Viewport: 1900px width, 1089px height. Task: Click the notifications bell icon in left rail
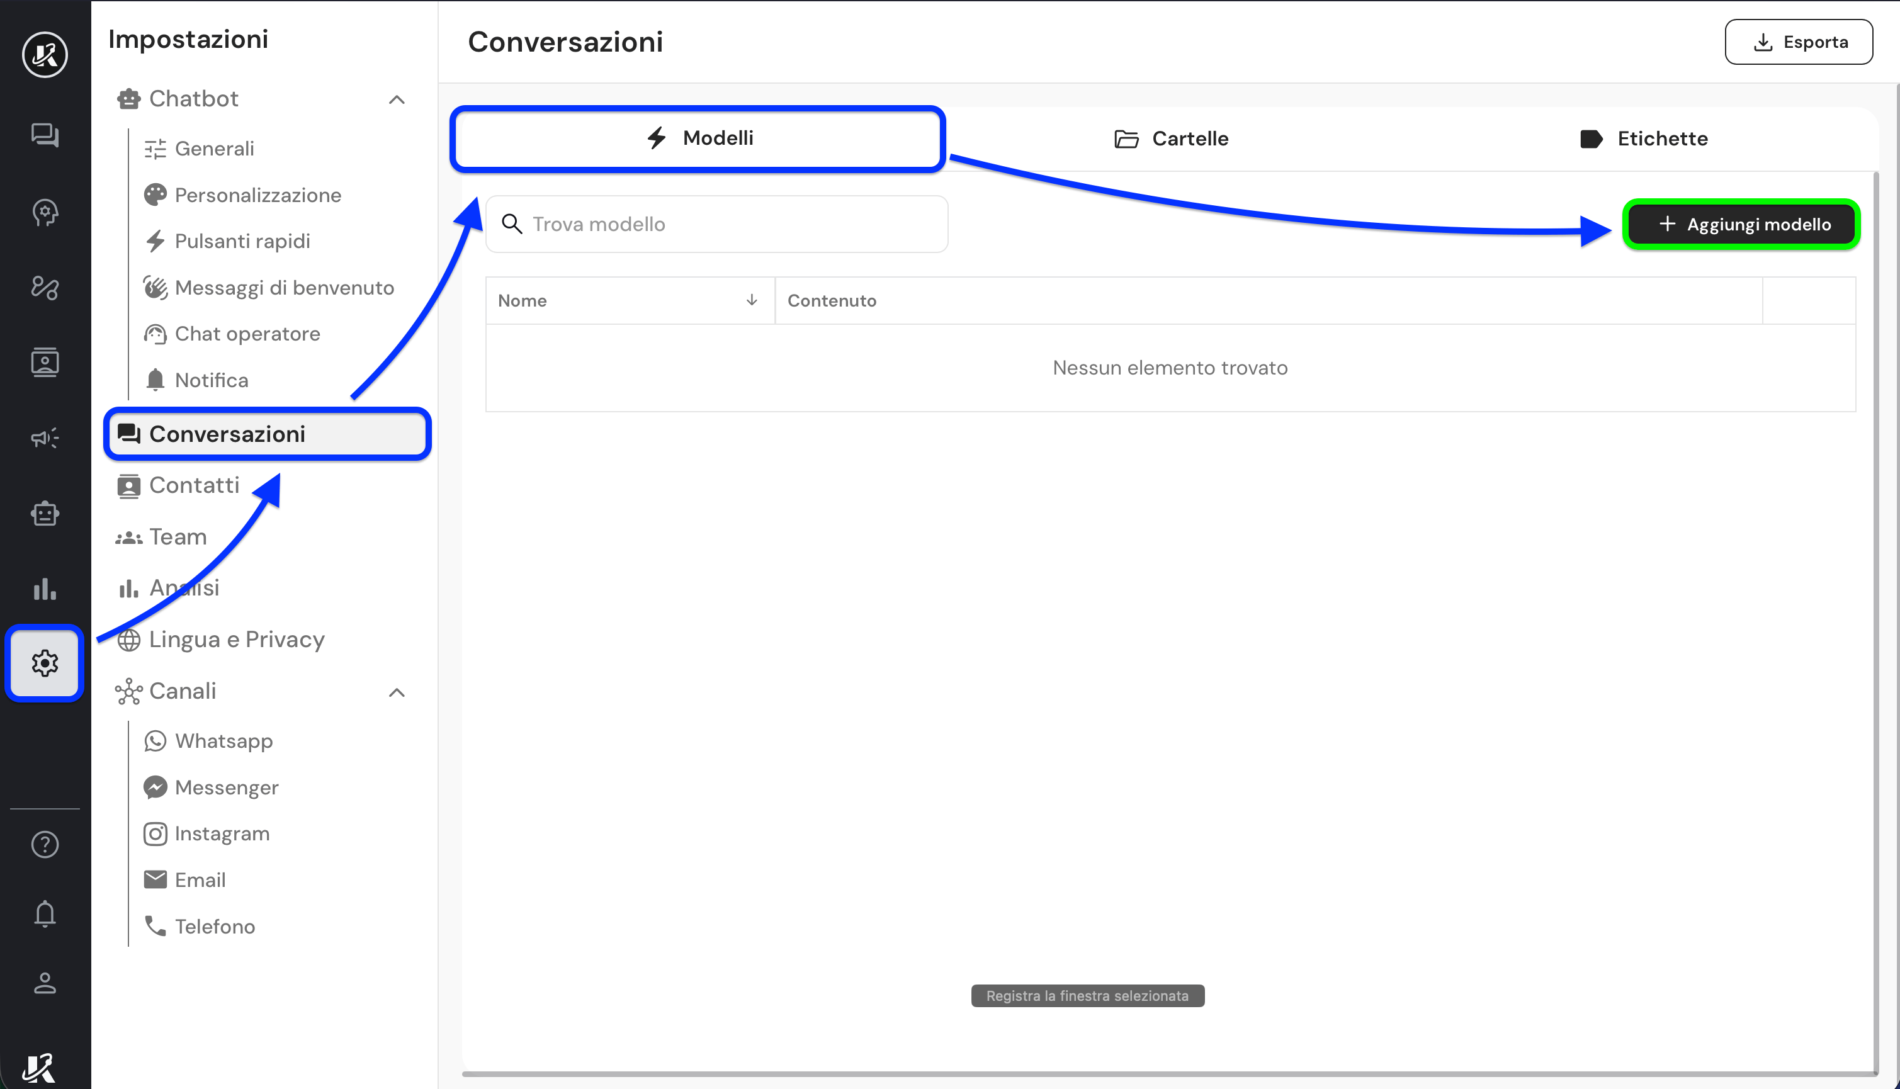point(45,913)
